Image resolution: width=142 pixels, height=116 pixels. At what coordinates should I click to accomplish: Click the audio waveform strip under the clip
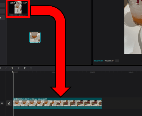coord(57,108)
